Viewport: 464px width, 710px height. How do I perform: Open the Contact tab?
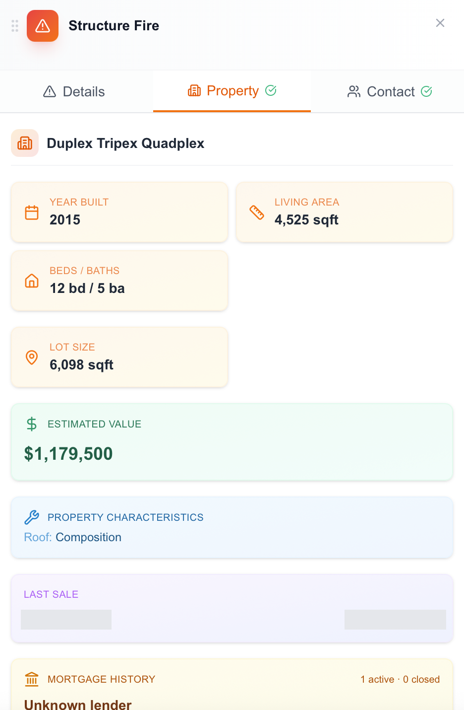point(390,91)
